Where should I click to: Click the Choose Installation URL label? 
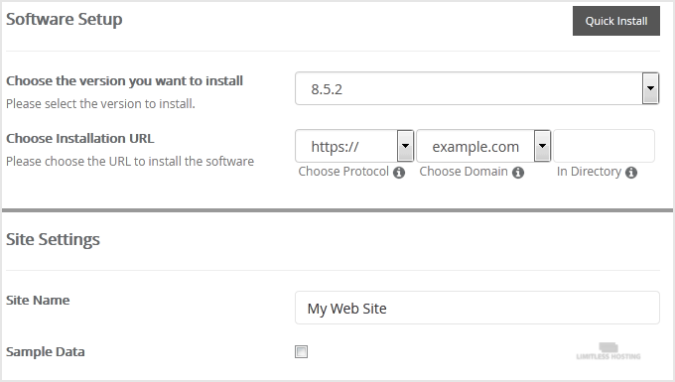[x=80, y=139]
